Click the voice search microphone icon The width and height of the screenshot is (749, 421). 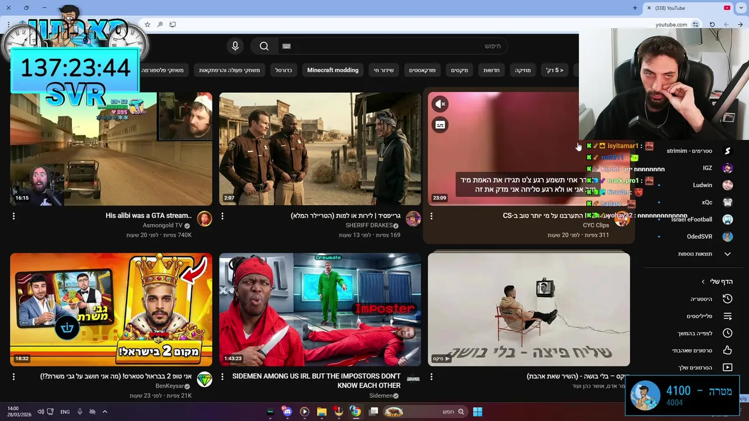235,46
